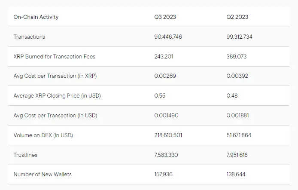Select the Q2 2023 column header
This screenshot has height=190, width=298.
tap(237, 17)
